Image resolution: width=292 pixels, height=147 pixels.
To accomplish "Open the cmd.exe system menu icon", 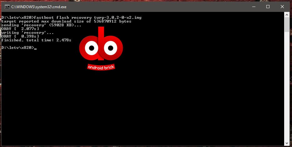I will (x=6, y=7).
